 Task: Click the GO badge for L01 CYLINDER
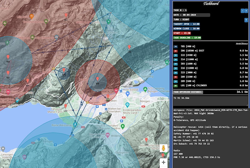pyautogui.click(x=176, y=86)
